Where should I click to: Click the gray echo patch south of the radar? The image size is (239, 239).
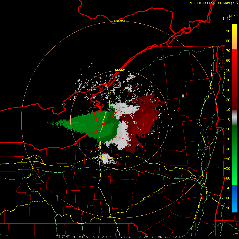pyautogui.click(x=107, y=159)
